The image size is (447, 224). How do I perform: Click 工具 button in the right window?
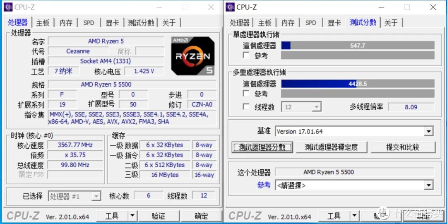334,216
